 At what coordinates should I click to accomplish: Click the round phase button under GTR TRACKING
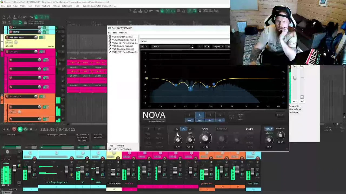[x=16, y=42]
